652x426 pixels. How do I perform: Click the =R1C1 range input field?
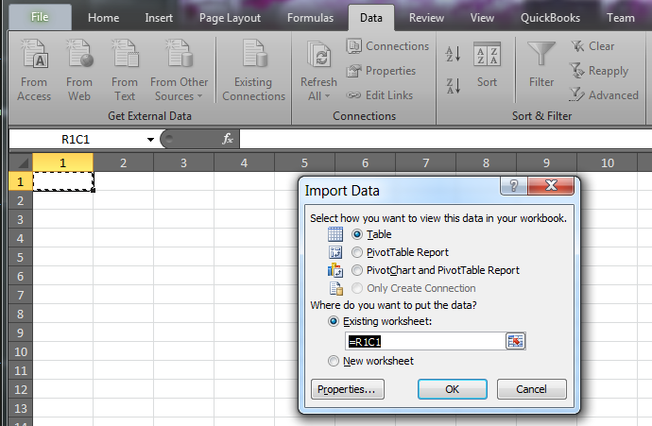click(425, 341)
